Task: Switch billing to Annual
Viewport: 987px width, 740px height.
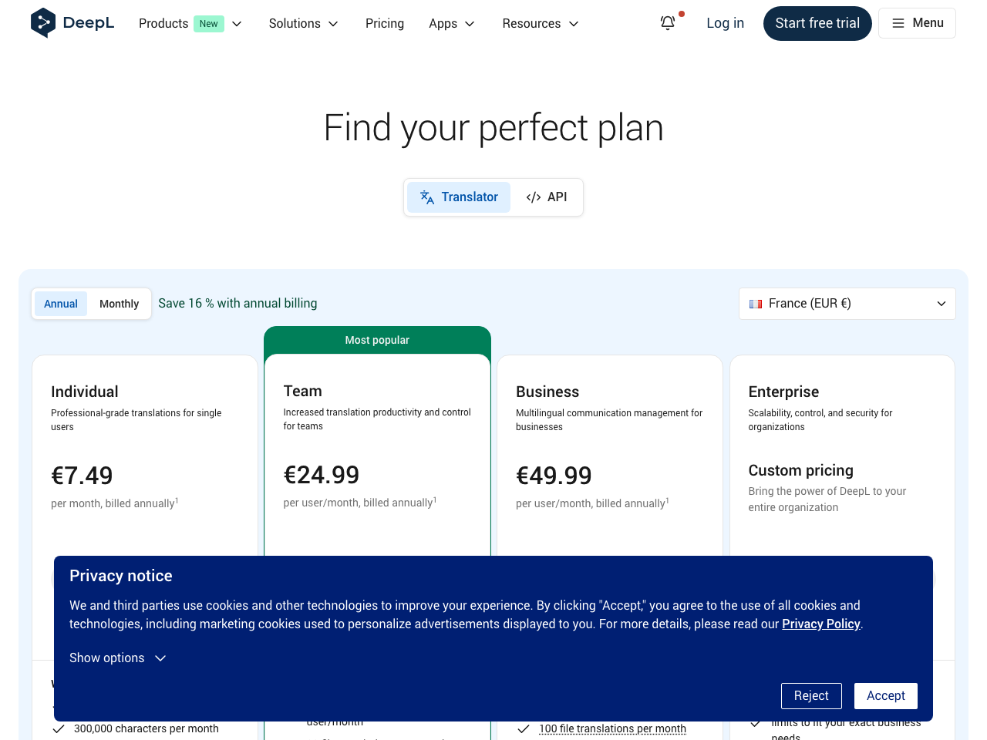Action: click(61, 304)
